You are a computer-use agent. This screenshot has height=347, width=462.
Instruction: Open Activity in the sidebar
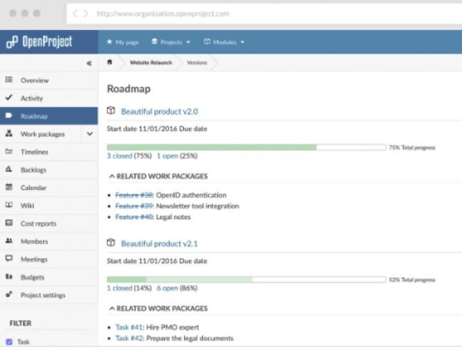49,98
